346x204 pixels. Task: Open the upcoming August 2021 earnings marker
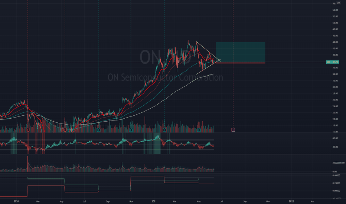click(233, 130)
